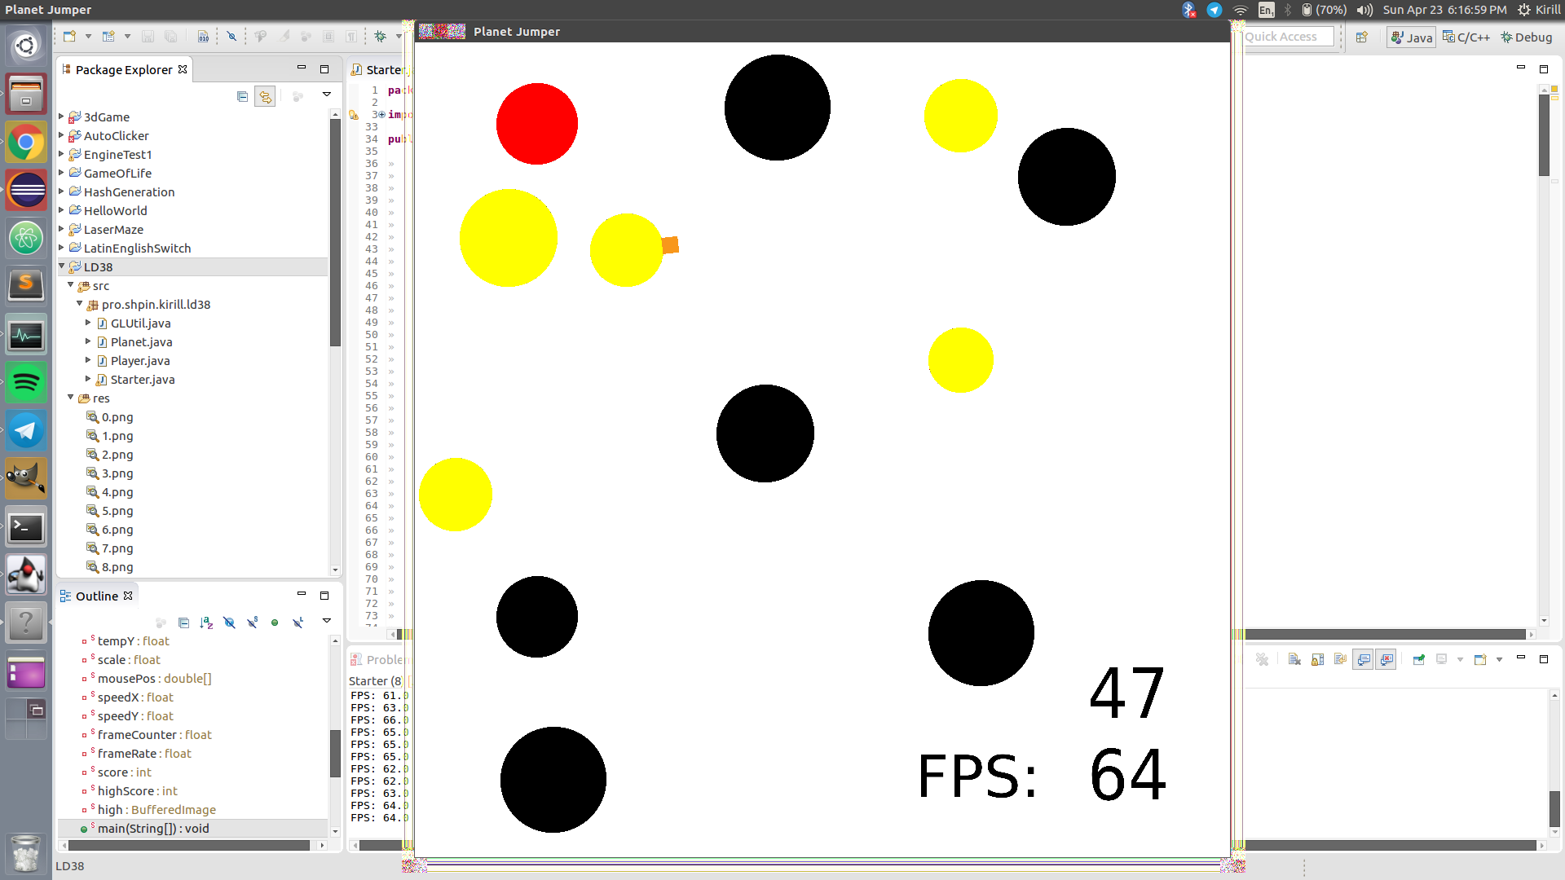Toggle Link with Editor in Package Explorer
The image size is (1565, 880).
click(x=265, y=96)
